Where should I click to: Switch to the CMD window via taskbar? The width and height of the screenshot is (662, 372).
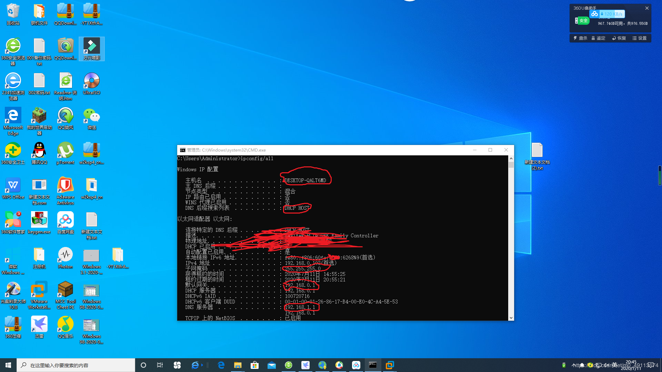373,365
